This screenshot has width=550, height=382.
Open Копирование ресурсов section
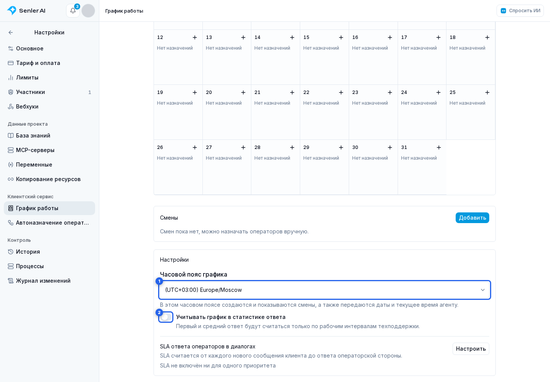[49, 179]
